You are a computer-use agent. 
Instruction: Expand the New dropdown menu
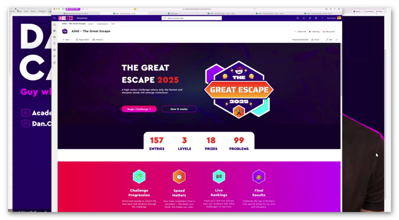point(67,40)
